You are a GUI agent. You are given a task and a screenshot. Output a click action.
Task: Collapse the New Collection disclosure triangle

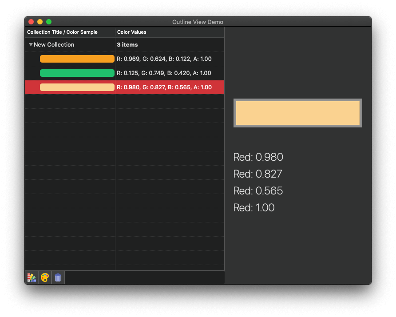pyautogui.click(x=31, y=45)
